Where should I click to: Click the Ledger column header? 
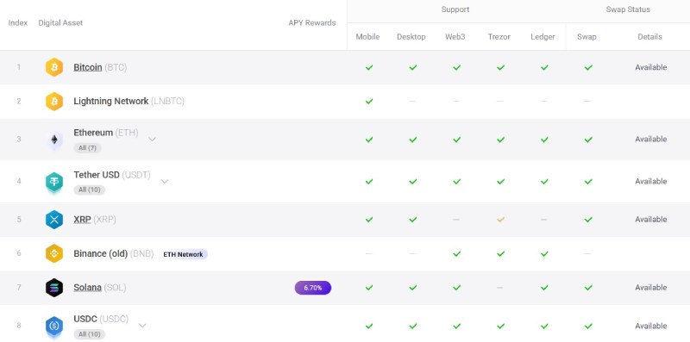tap(543, 37)
